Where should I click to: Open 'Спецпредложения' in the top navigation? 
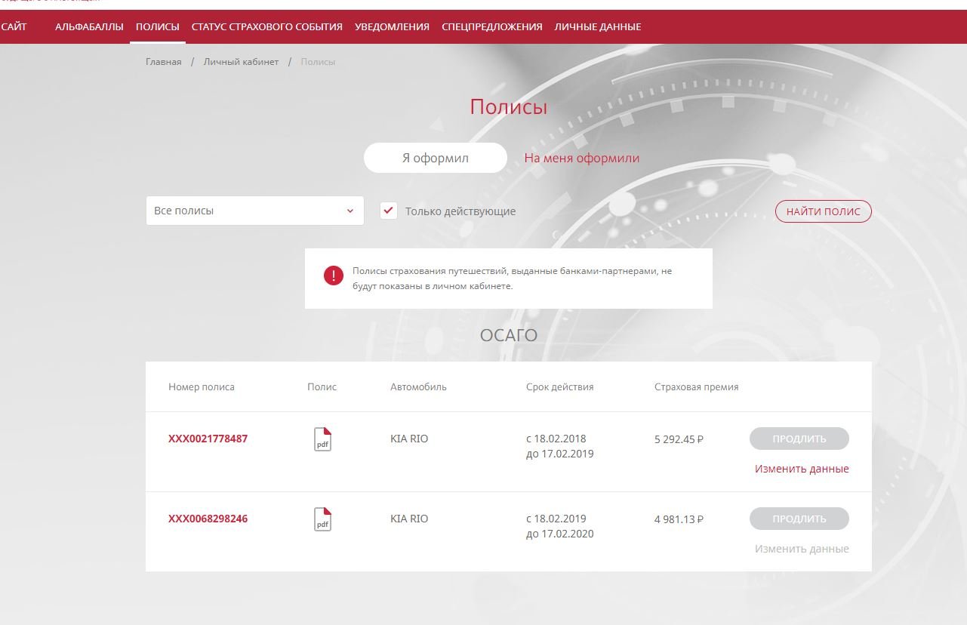pos(491,27)
